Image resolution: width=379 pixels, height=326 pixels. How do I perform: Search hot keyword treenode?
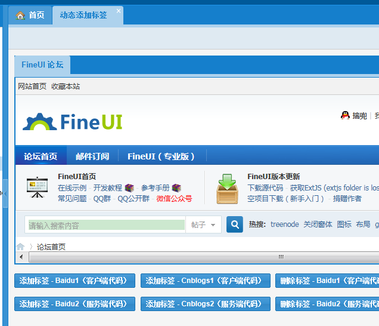point(284,224)
